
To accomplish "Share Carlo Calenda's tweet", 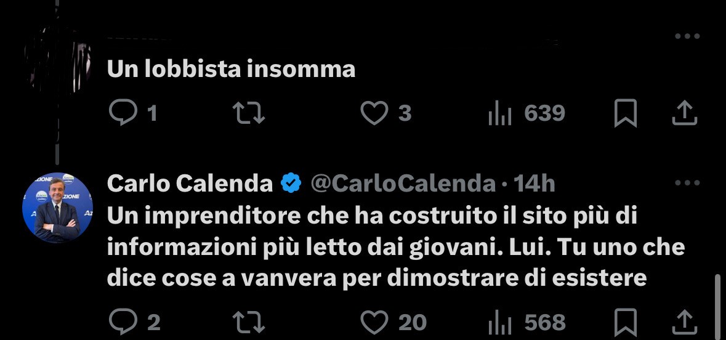I will pos(685,322).
